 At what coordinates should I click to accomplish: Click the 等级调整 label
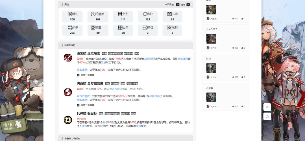(169, 4)
